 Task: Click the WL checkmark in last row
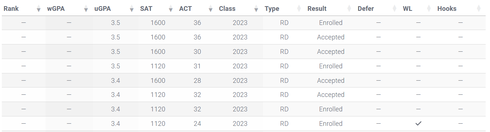[x=418, y=124]
